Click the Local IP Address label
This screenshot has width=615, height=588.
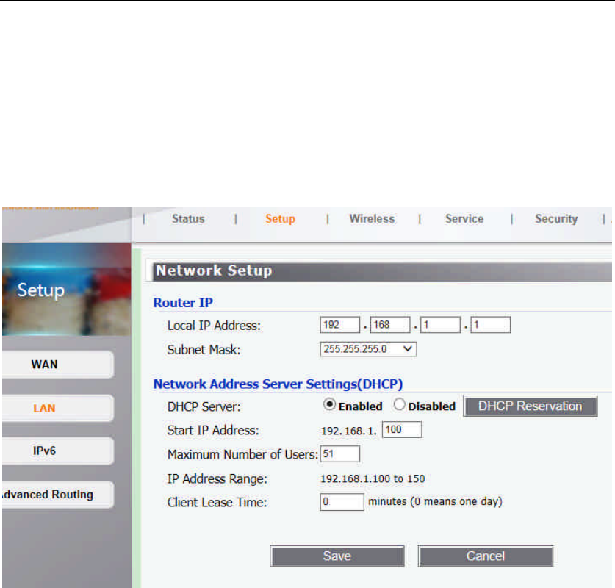coord(214,326)
